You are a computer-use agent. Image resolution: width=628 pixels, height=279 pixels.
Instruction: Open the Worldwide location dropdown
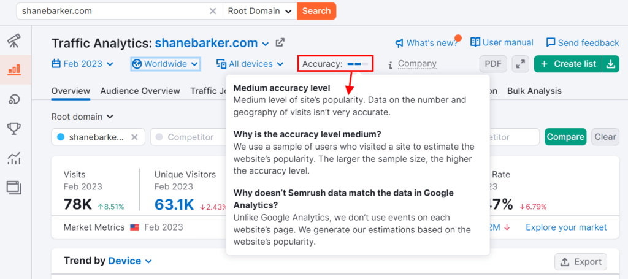click(165, 64)
